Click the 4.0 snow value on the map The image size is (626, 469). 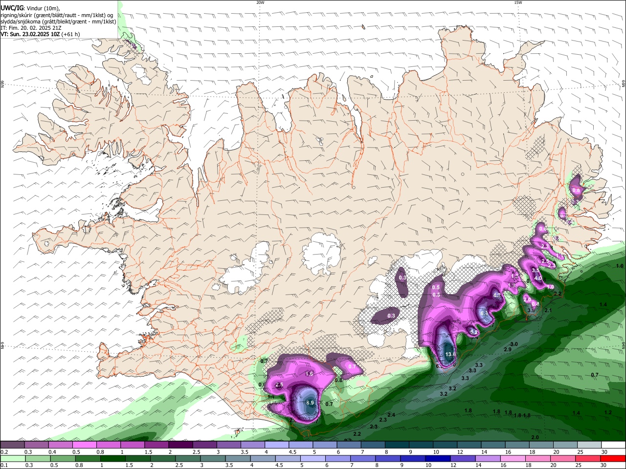[x=538, y=278]
